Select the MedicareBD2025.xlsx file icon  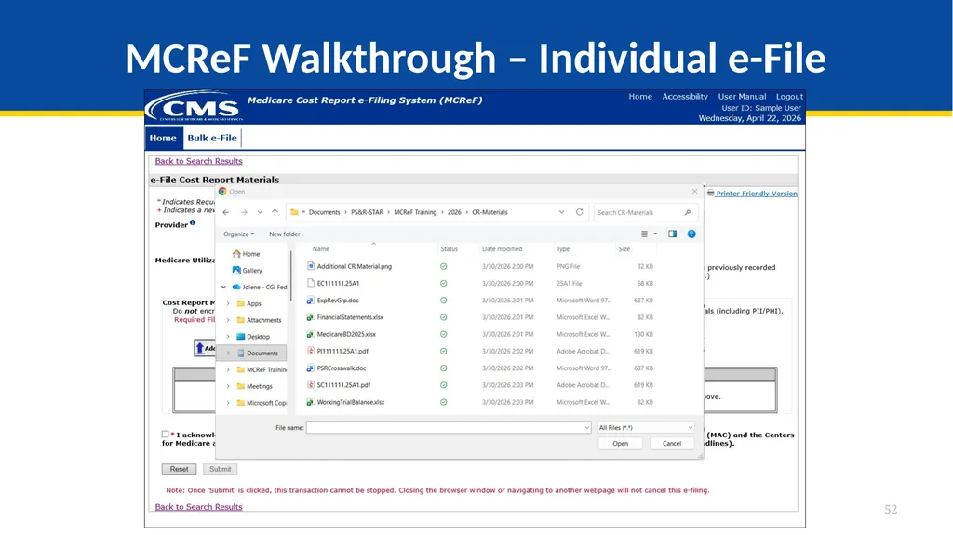pos(311,334)
